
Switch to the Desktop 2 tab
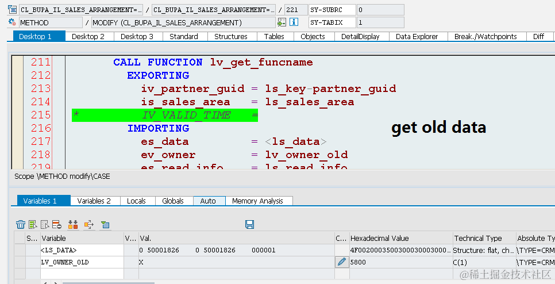(x=88, y=36)
